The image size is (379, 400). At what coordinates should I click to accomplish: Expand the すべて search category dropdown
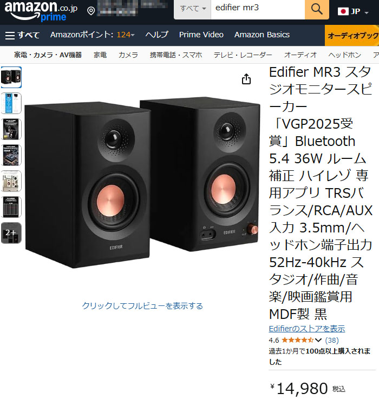coord(193,9)
